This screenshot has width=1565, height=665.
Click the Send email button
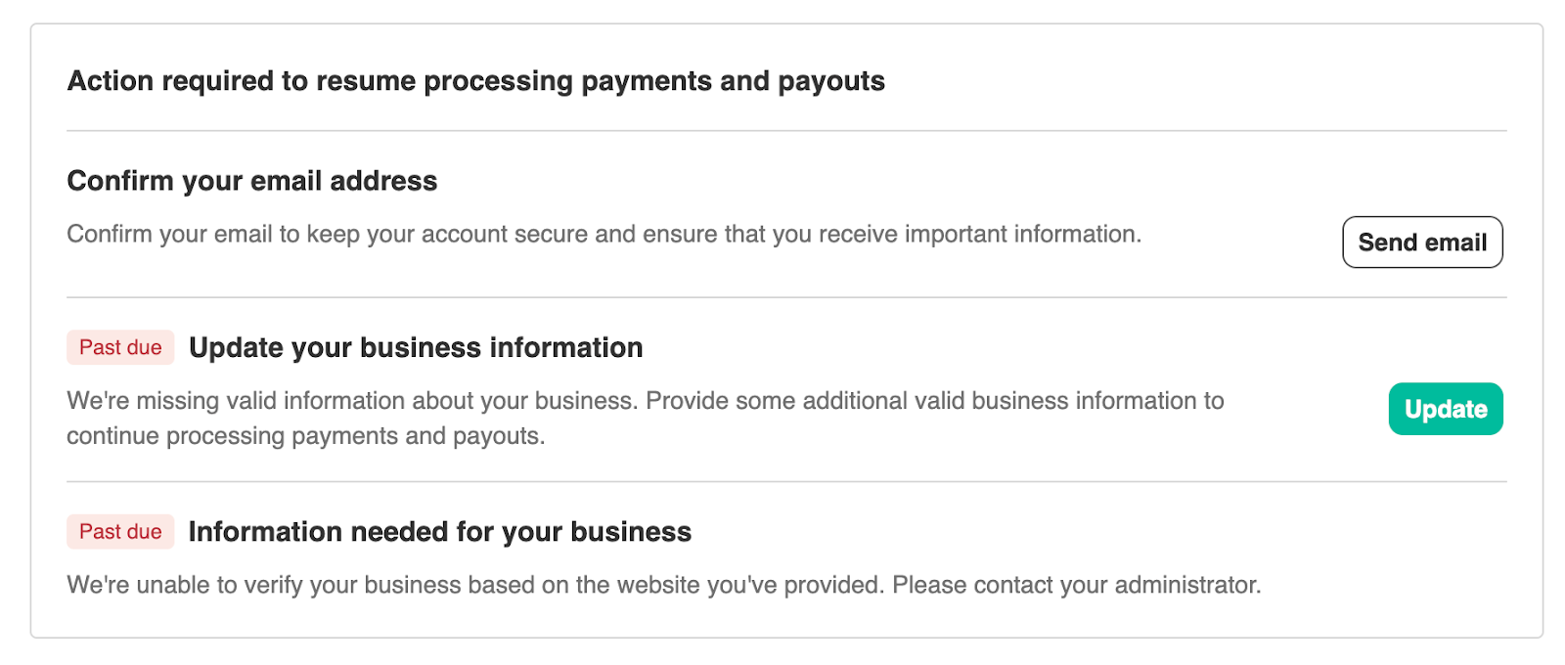1422,243
